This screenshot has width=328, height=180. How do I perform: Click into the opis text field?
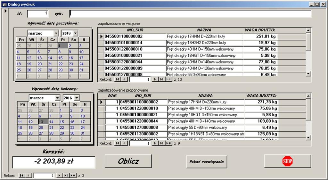(190, 13)
